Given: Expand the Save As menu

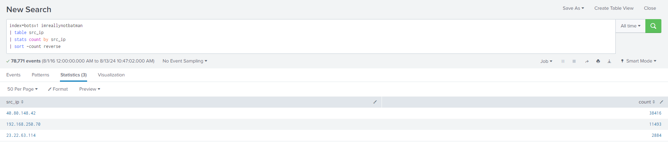Looking at the screenshot, I should [x=573, y=8].
